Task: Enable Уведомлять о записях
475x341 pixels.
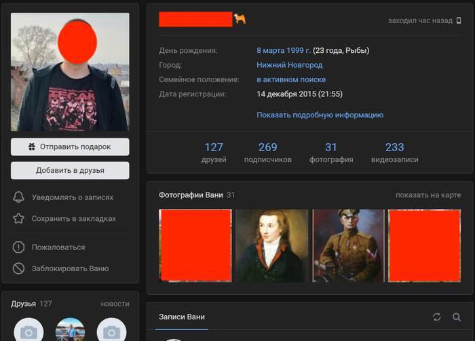Action: (x=73, y=197)
